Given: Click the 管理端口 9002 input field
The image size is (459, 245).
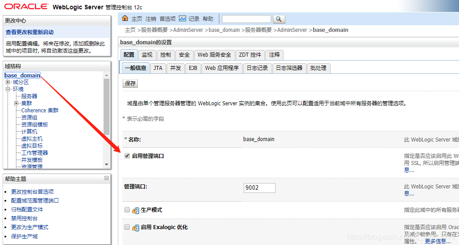Looking at the screenshot, I should click(x=259, y=188).
